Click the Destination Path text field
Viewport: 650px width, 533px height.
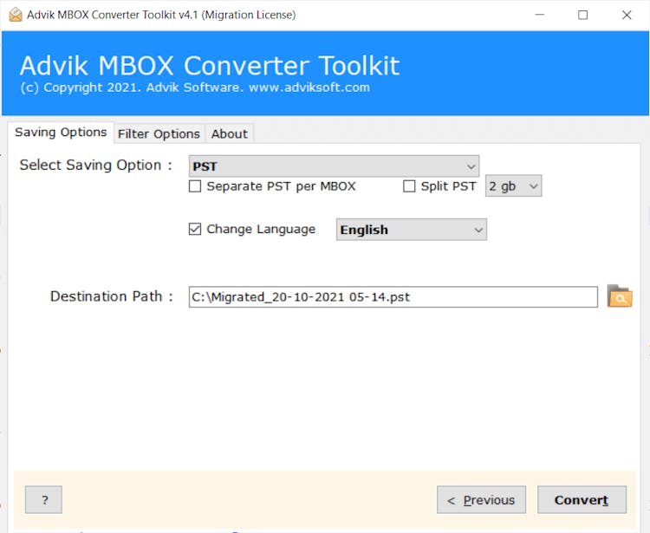tap(393, 297)
